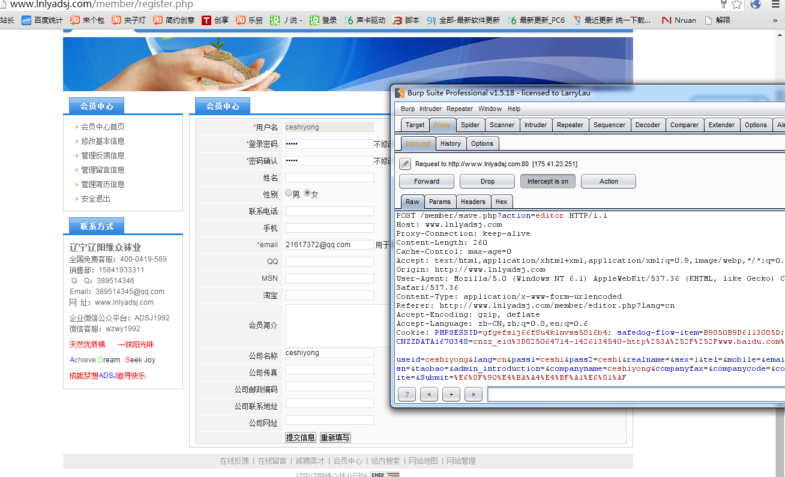Image resolution: width=785 pixels, height=477 pixels.
Task: Switch request view to Hex tab
Action: click(x=501, y=202)
